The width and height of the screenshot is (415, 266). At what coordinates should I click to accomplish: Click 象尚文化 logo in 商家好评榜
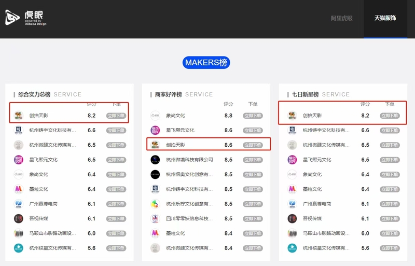click(155, 116)
